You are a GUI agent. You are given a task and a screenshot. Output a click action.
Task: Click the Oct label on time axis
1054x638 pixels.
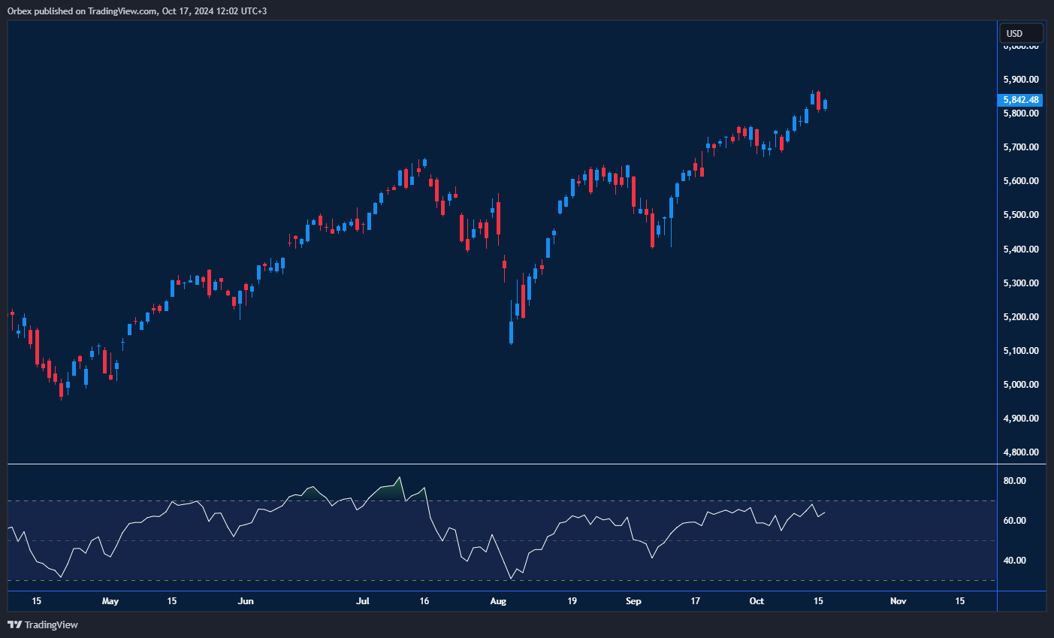click(757, 601)
